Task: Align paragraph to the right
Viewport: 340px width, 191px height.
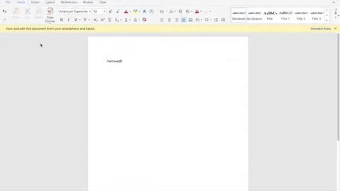Action: (176, 20)
